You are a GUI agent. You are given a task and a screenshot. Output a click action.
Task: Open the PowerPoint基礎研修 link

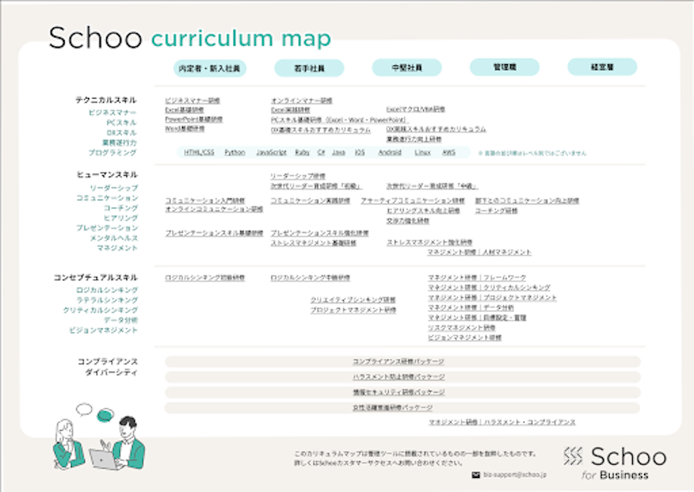pos(194,119)
